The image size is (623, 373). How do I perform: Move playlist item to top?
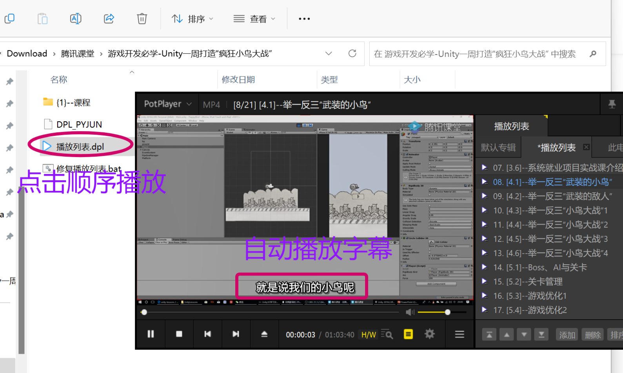(489, 335)
